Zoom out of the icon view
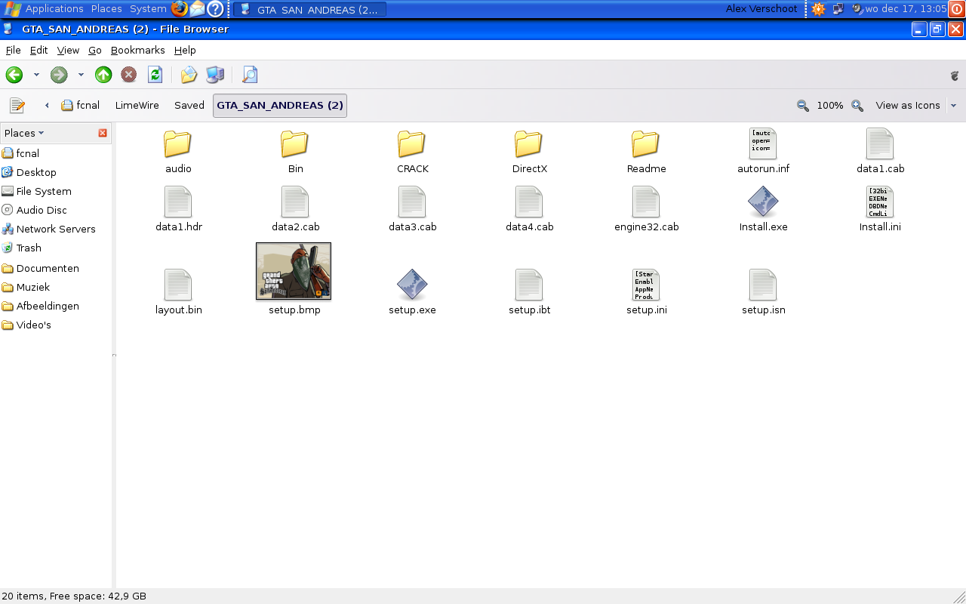The height and width of the screenshot is (604, 966). pyautogui.click(x=803, y=106)
